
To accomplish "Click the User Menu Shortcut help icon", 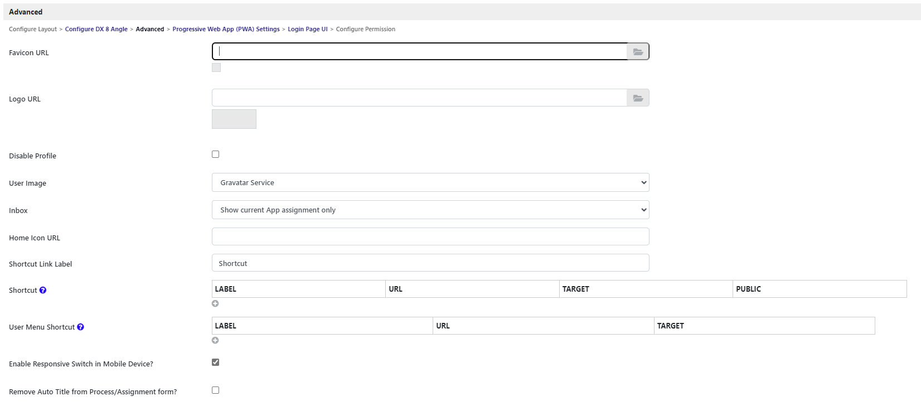I will [x=80, y=327].
